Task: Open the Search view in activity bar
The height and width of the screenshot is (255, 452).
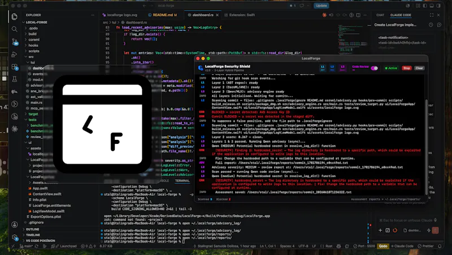Action: pos(15,29)
